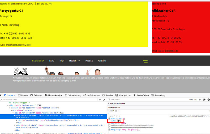Click ellipsis badge in ac-ivhjdkgjk node
This screenshot has height=134, width=210.
point(30,128)
